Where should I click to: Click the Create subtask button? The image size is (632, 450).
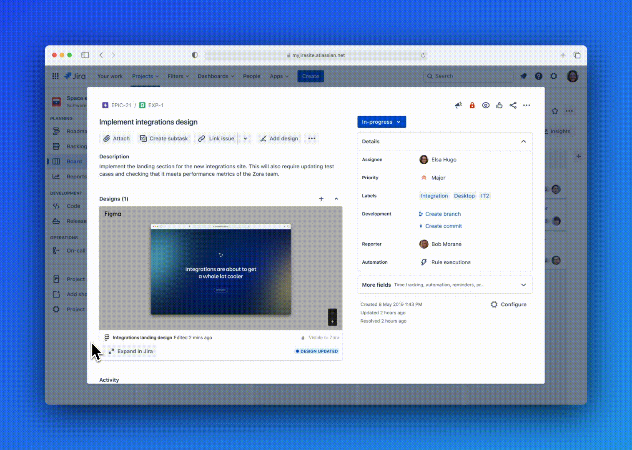[x=164, y=139]
